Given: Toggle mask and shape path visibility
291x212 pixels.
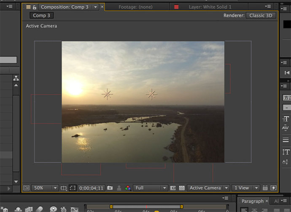Looking at the screenshot, I should point(73,188).
